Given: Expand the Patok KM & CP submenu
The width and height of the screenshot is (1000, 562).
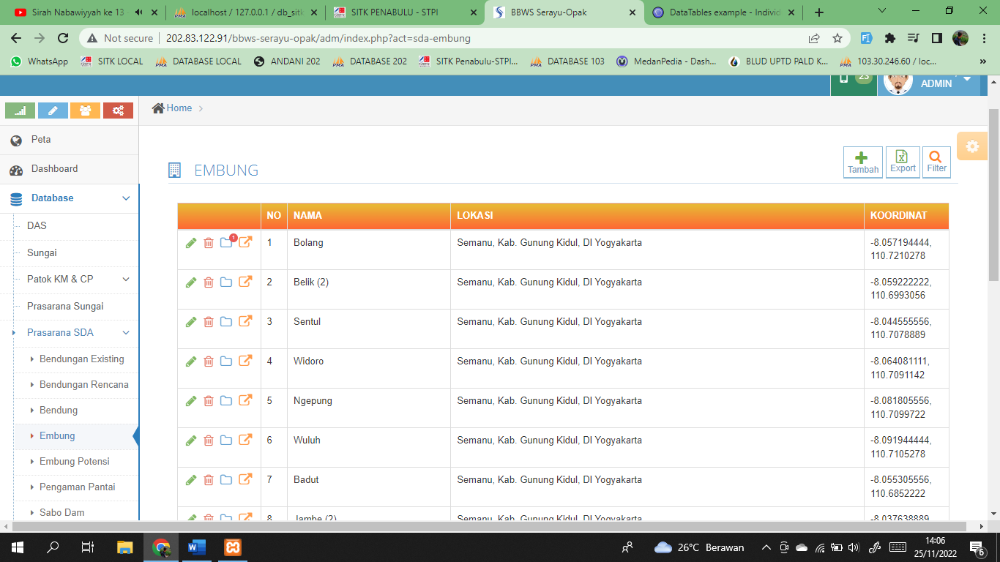Looking at the screenshot, I should point(126,280).
